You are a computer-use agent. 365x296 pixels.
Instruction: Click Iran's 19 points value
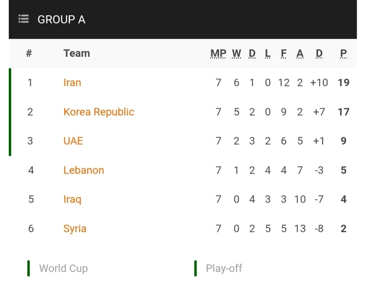344,83
